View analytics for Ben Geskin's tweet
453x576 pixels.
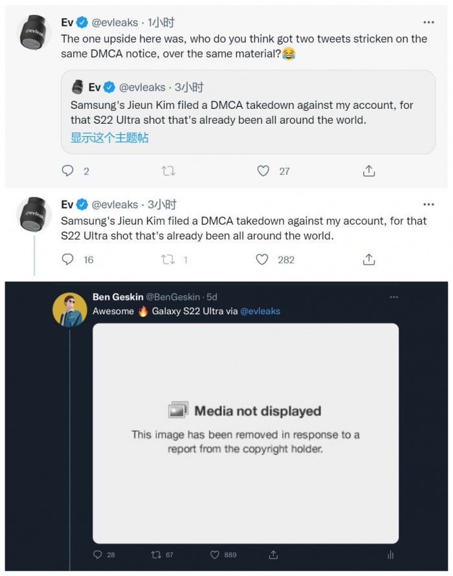coord(390,555)
